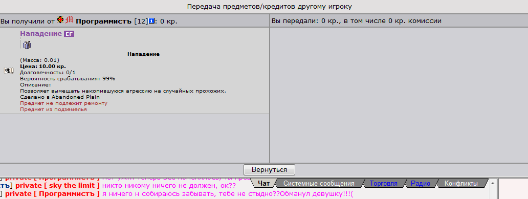Open the Системные сообщения tab
The height and width of the screenshot is (199, 528).
click(x=319, y=184)
